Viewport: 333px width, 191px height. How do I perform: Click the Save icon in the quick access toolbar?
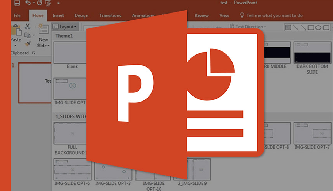tap(17, 3)
